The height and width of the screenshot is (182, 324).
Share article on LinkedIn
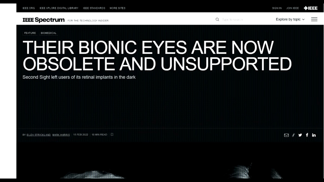314,135
